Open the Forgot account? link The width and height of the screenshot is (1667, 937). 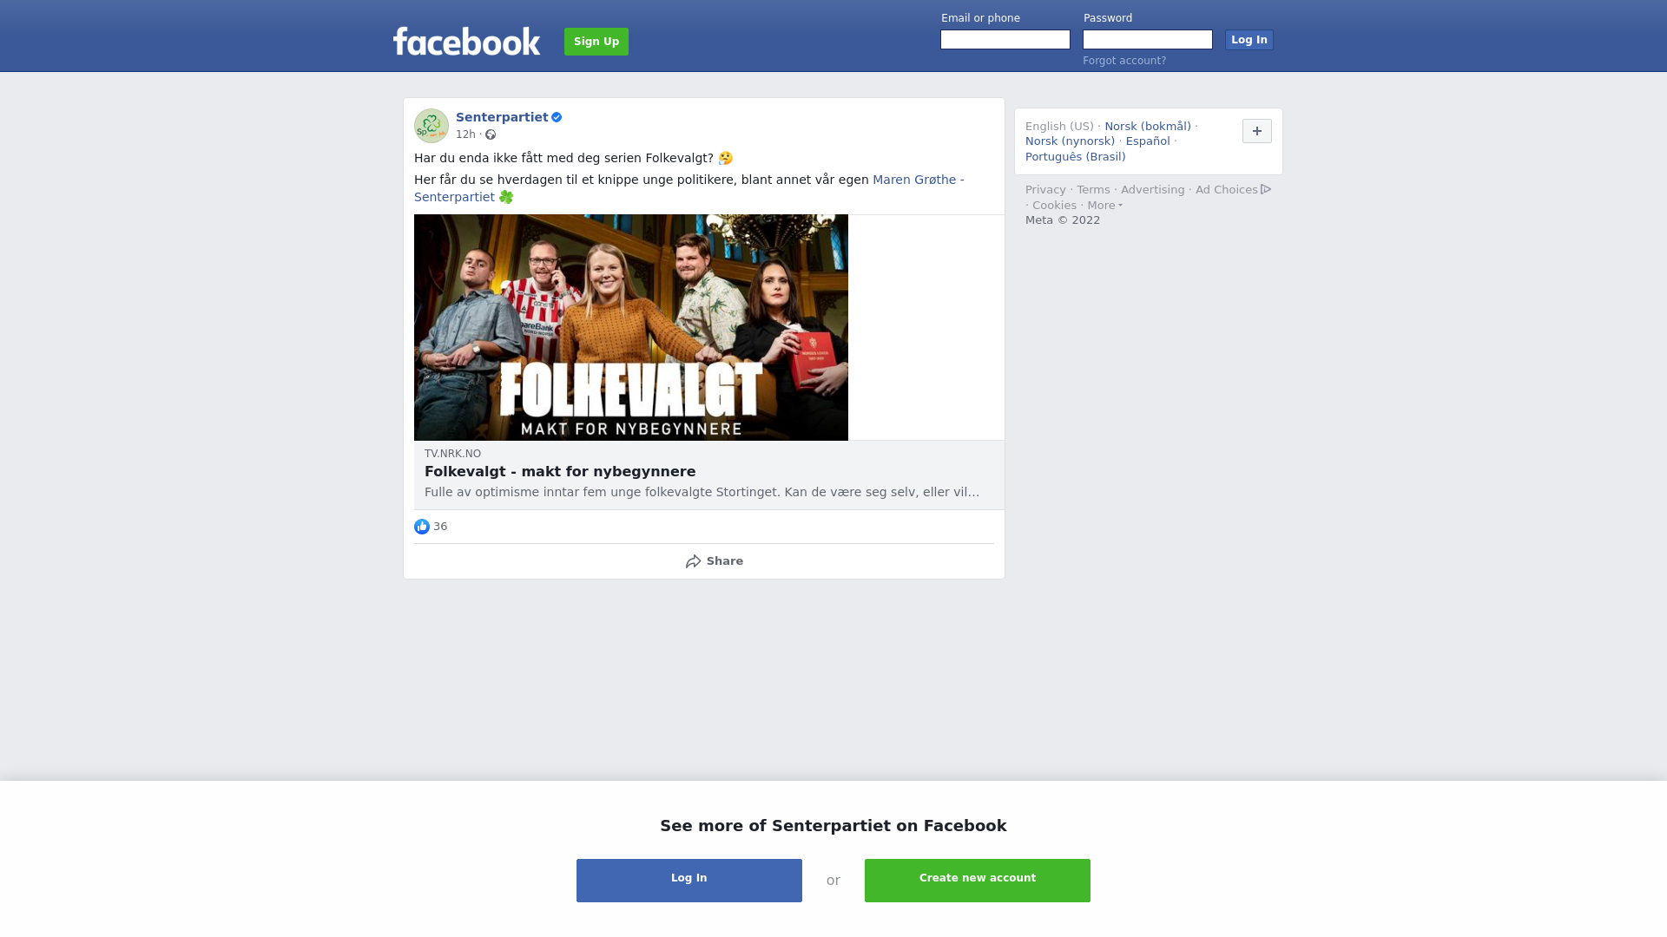1124,61
